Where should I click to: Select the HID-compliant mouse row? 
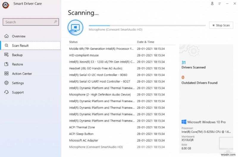(x=121, y=55)
